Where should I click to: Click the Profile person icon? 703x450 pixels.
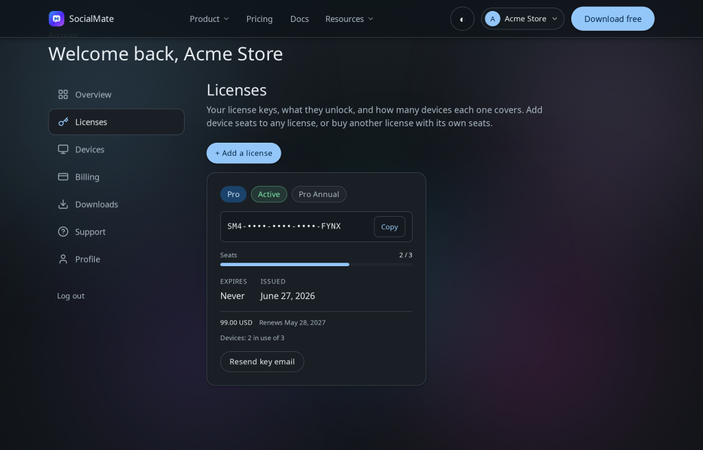point(63,259)
